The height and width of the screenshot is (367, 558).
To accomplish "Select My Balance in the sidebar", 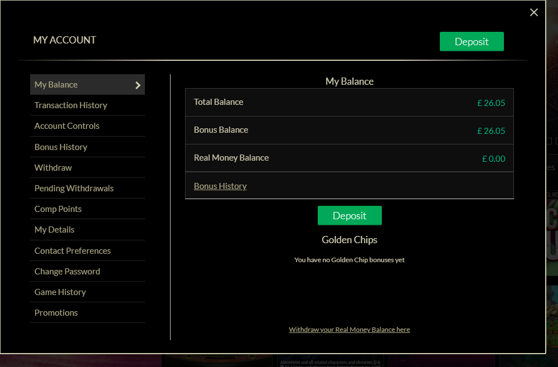I will (x=56, y=85).
